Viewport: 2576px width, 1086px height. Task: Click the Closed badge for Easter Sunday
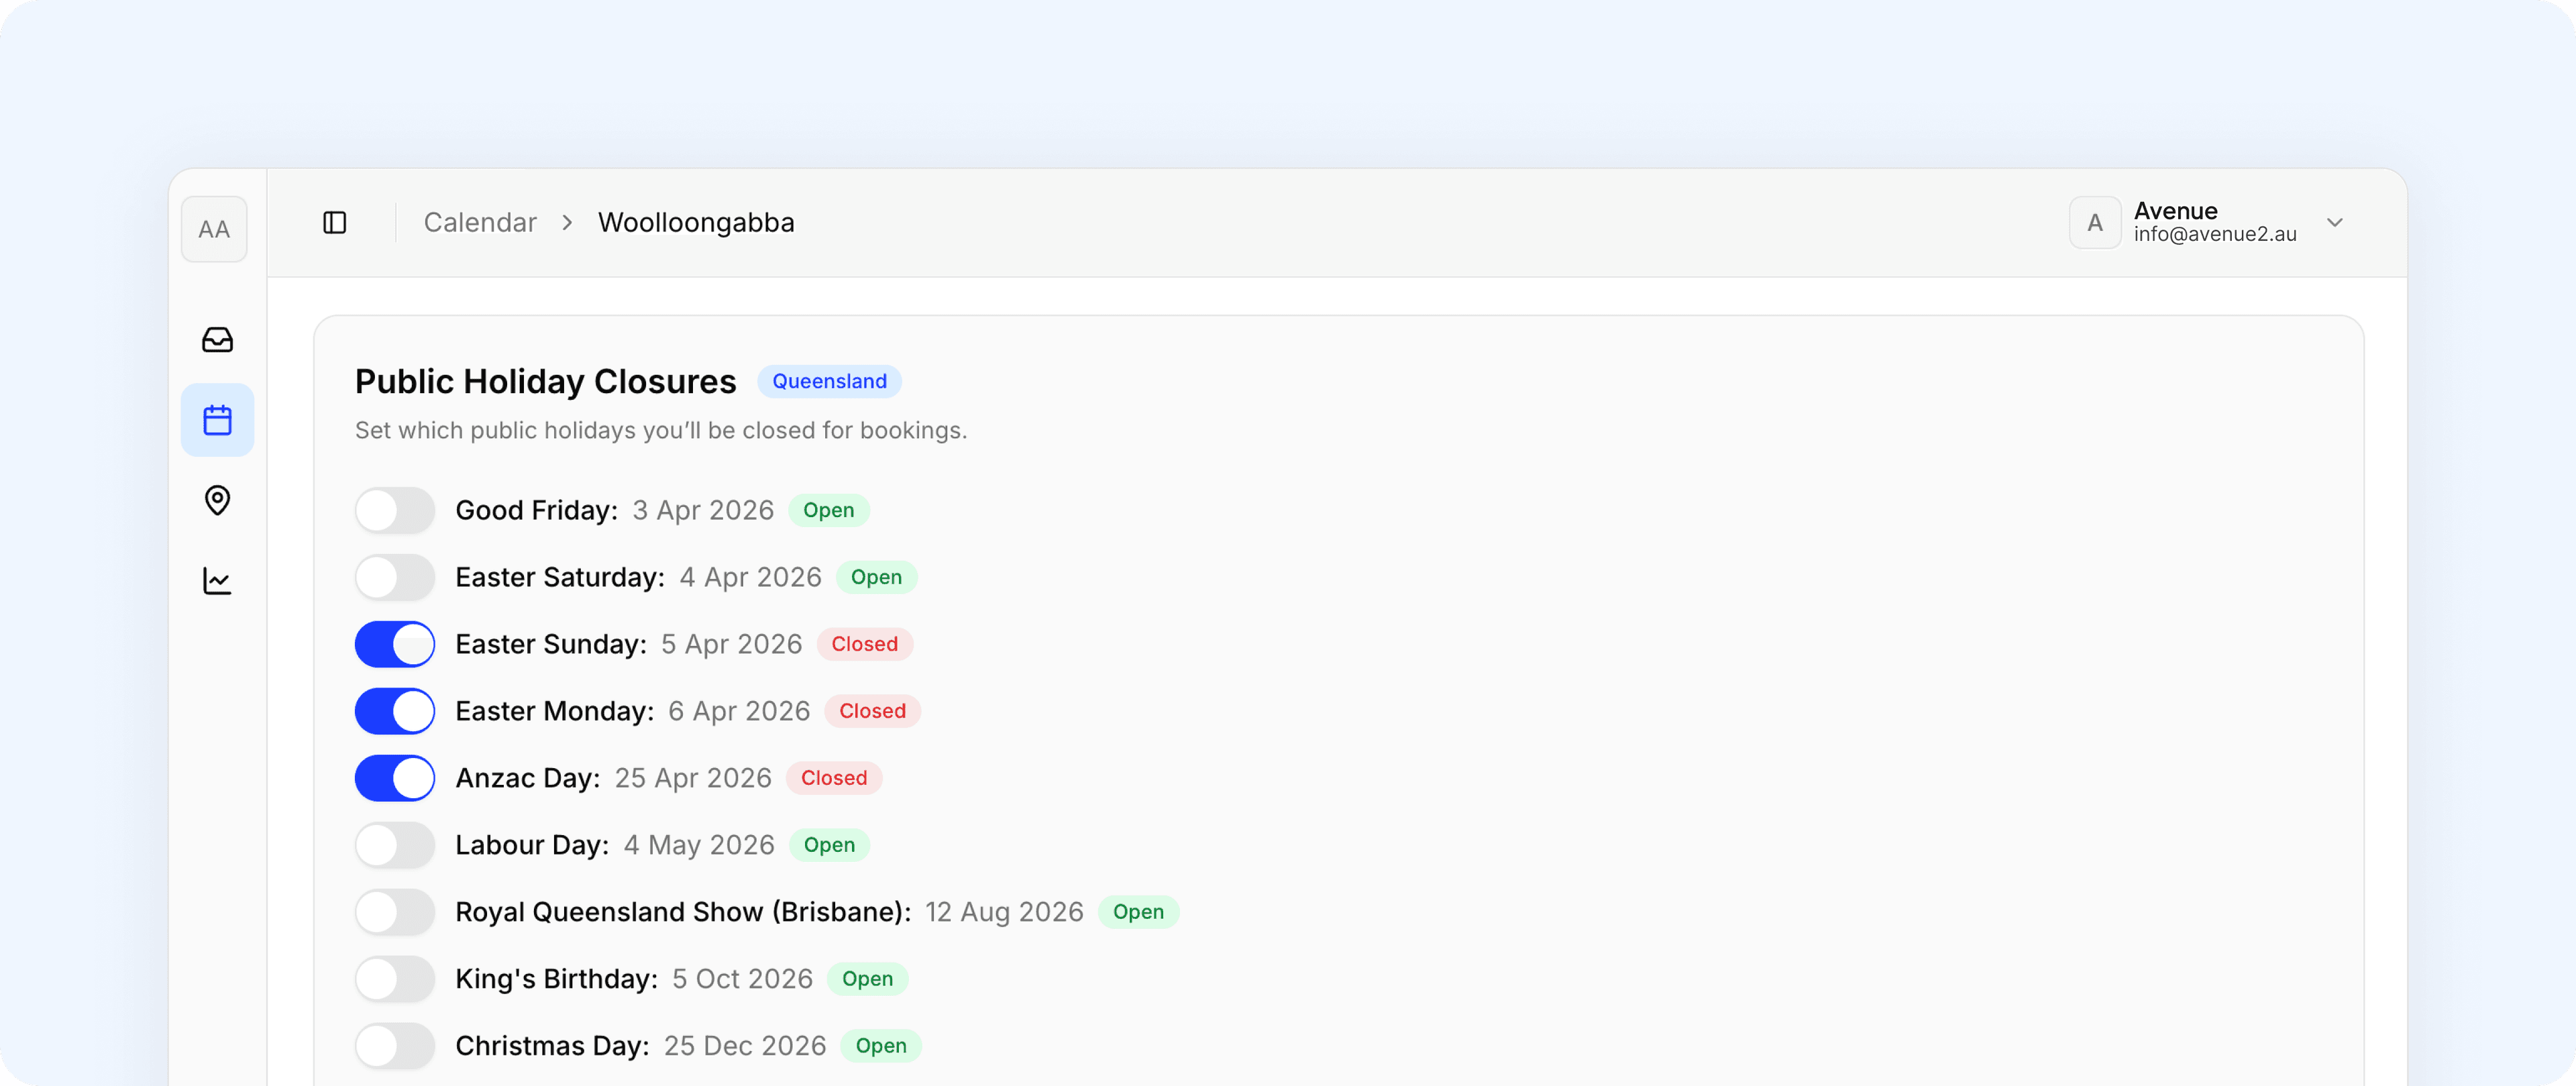[865, 644]
